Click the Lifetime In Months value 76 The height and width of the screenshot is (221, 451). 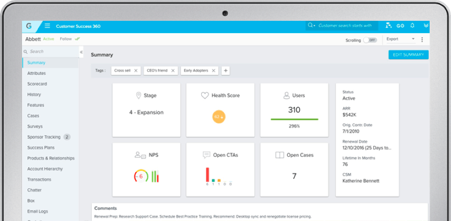345,164
